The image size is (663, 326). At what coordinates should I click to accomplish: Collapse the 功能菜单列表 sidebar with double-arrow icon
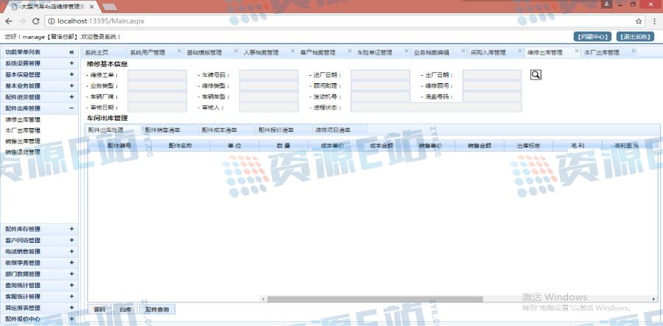coord(71,53)
